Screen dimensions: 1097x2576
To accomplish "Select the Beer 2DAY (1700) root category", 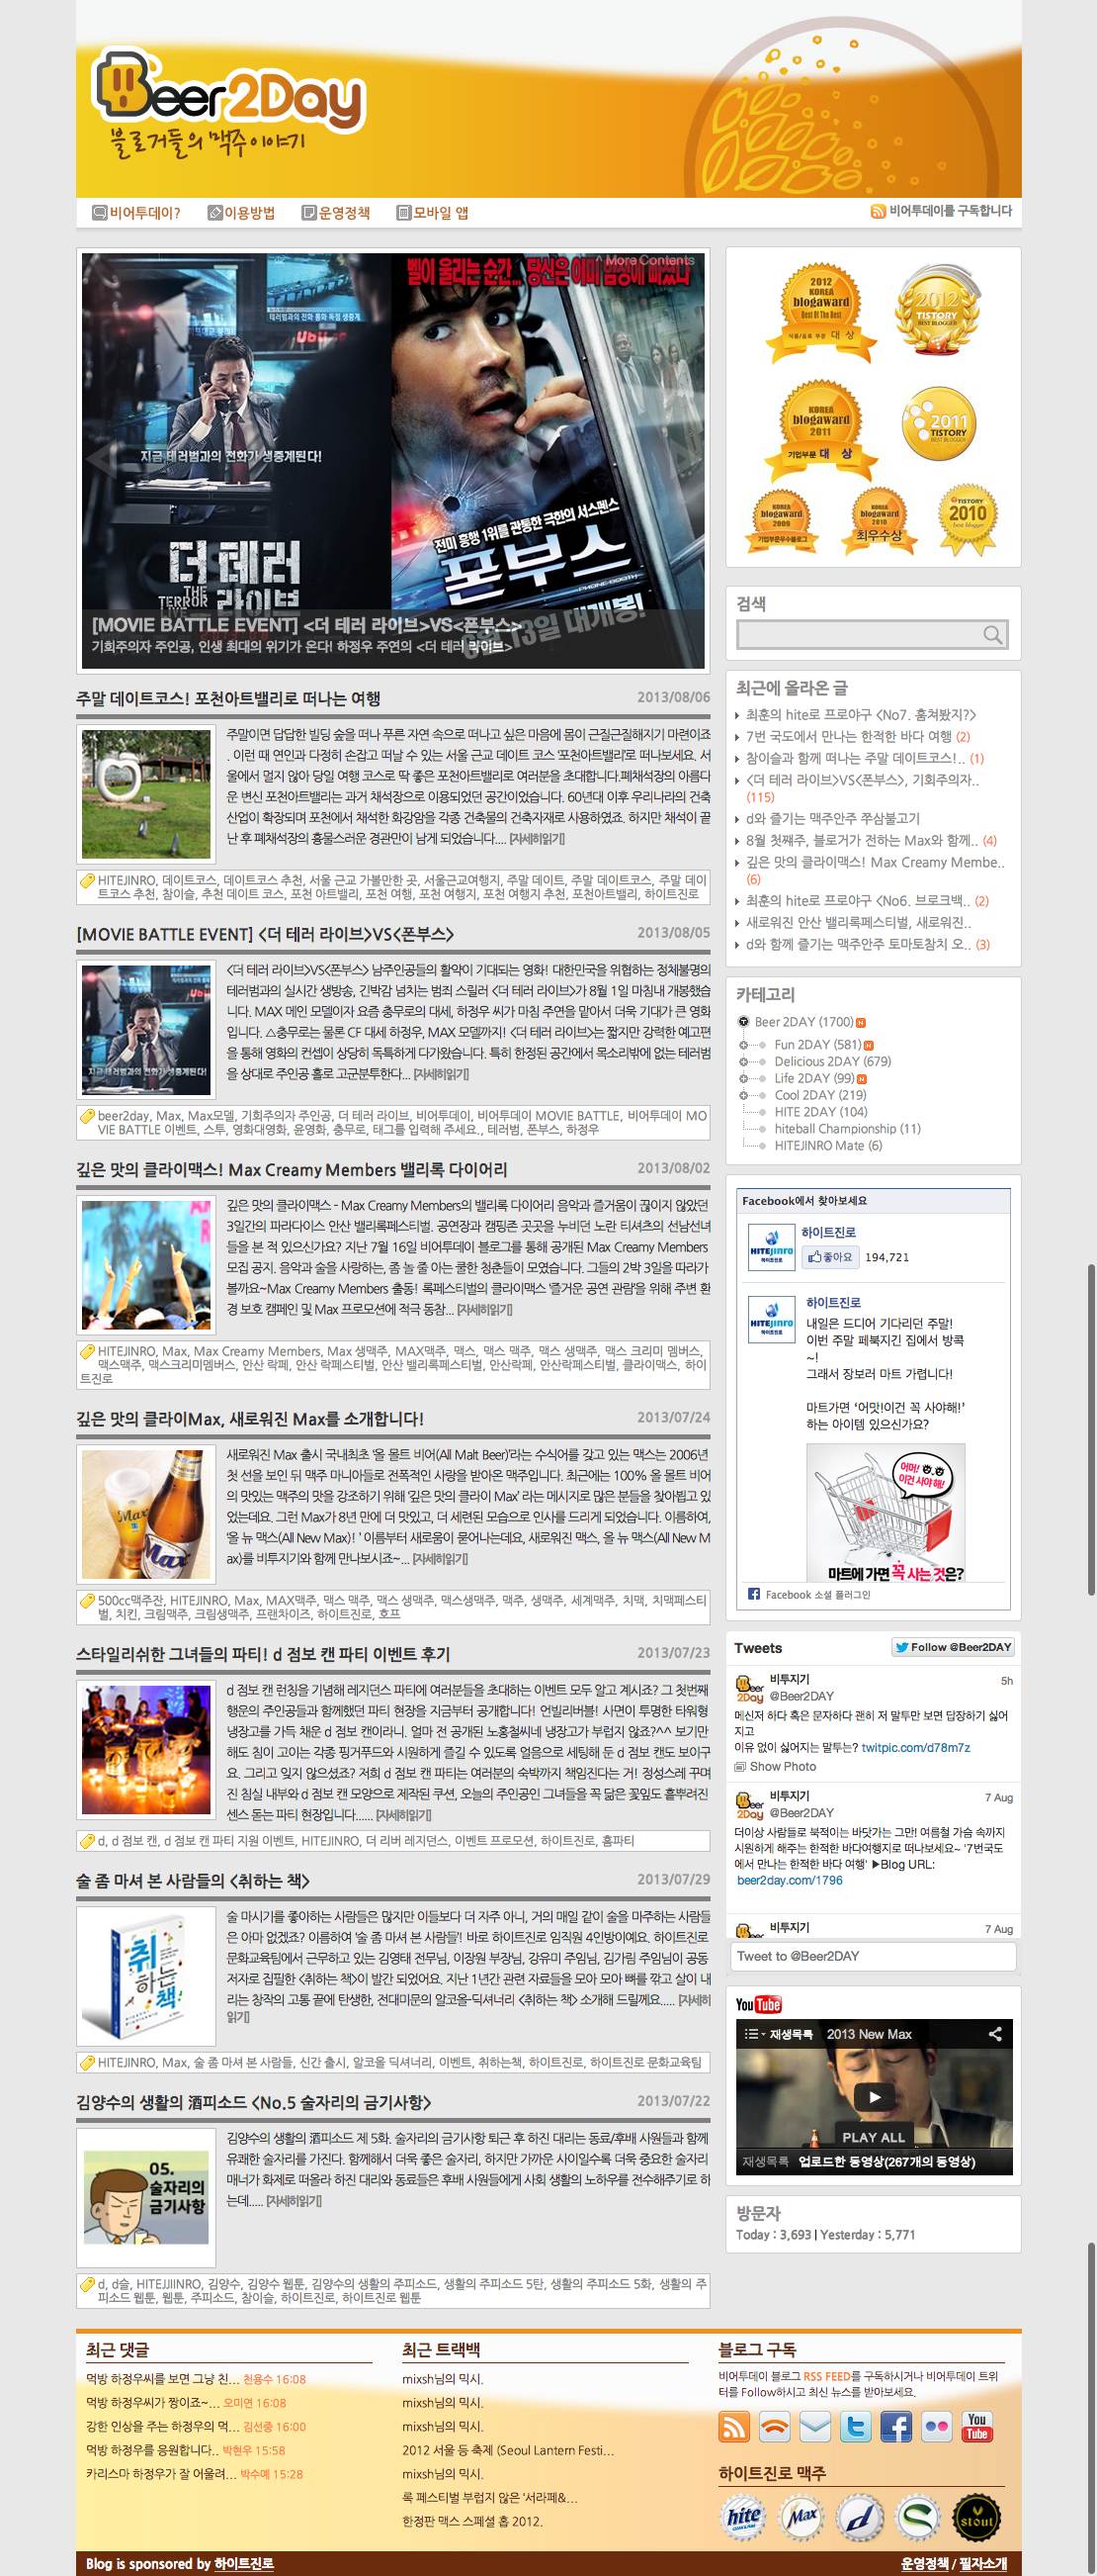I will pos(803,1022).
